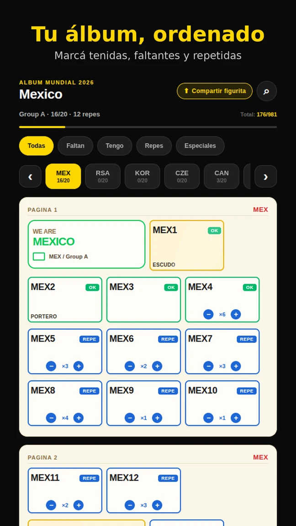Switch to the Tengo filter

click(x=115, y=146)
